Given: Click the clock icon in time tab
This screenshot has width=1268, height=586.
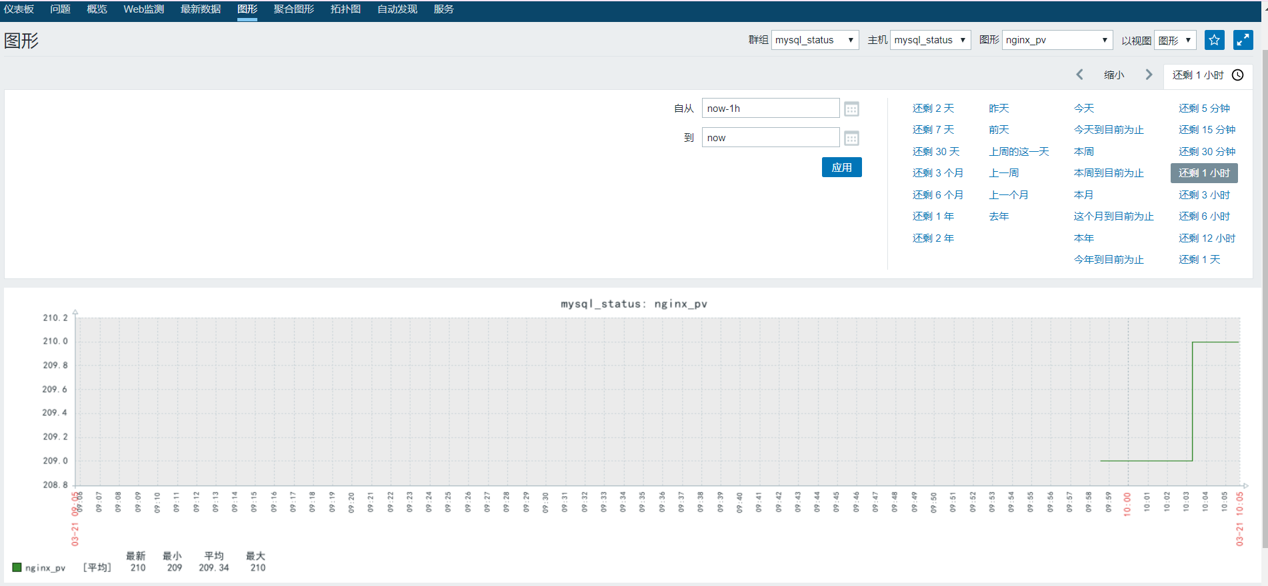Looking at the screenshot, I should (x=1237, y=75).
